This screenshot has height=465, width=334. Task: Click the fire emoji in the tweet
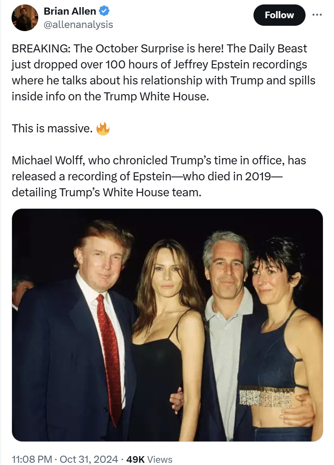tap(103, 129)
